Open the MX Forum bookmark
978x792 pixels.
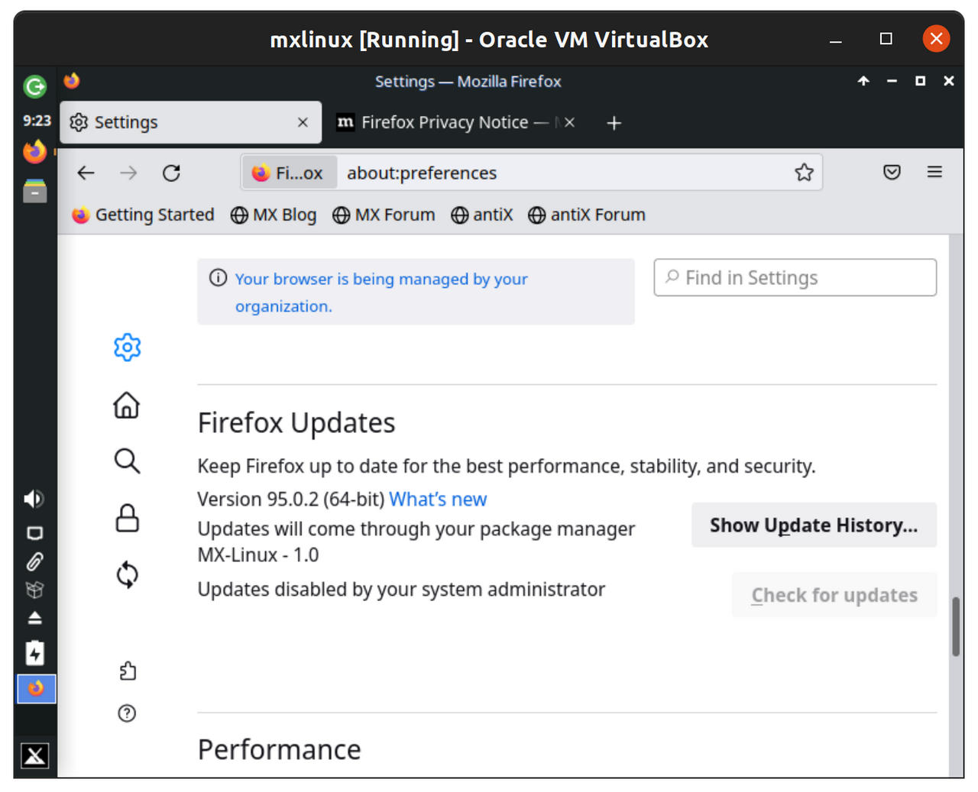pos(384,215)
